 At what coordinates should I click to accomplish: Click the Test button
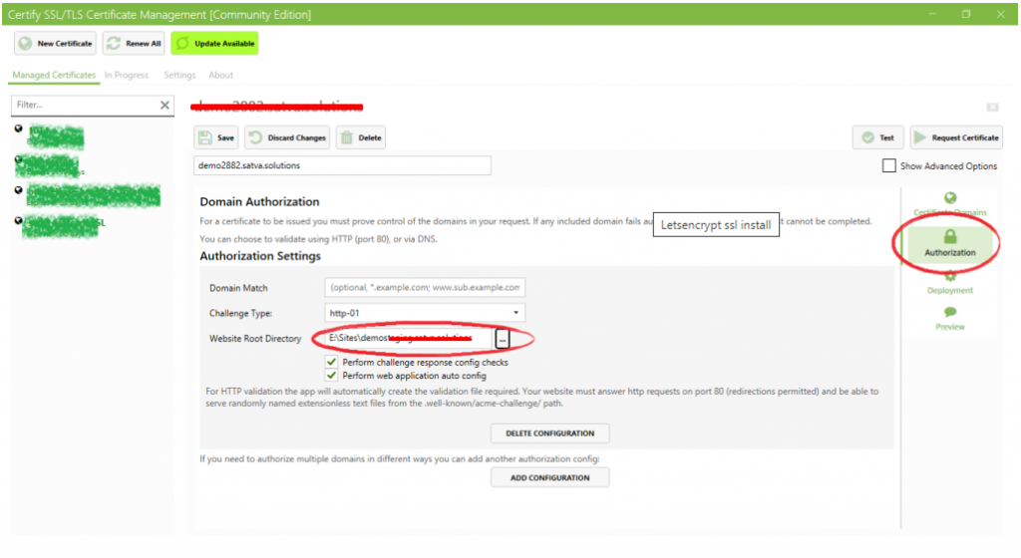click(877, 138)
